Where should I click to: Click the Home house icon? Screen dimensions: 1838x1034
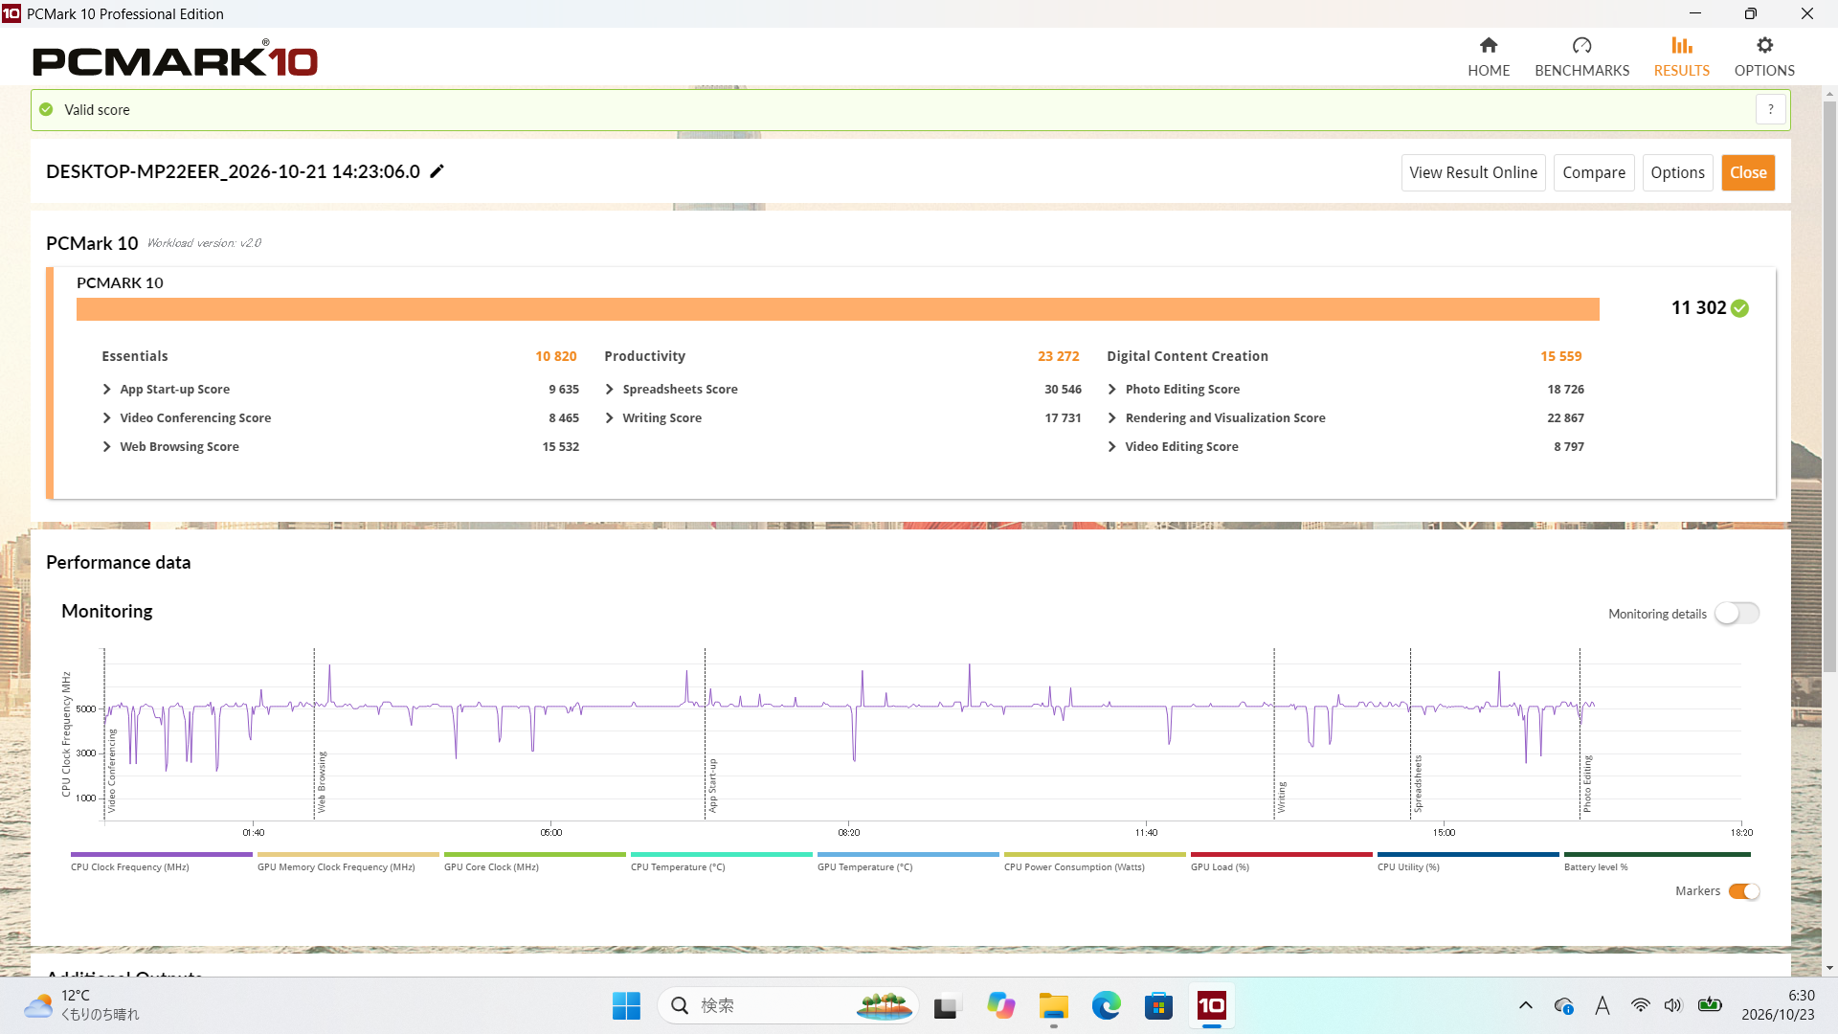coord(1488,45)
